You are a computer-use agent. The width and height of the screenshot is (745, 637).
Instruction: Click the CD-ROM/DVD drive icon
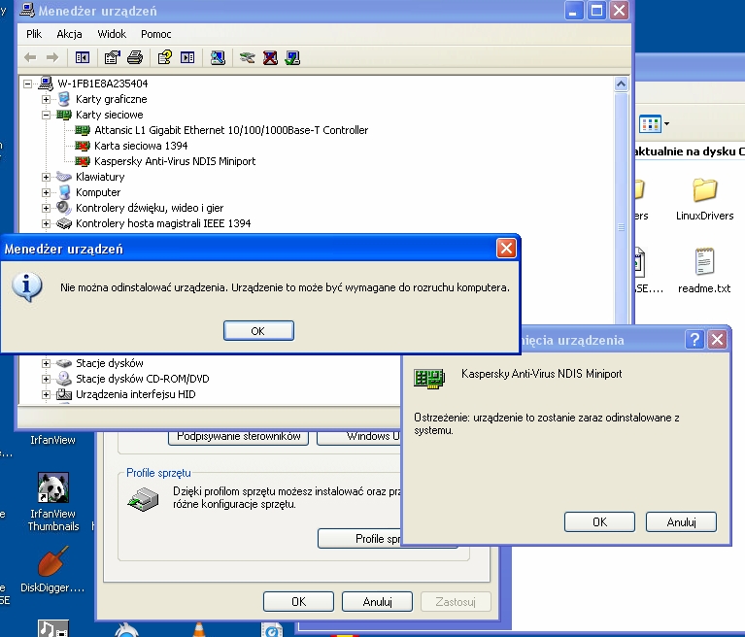point(64,379)
